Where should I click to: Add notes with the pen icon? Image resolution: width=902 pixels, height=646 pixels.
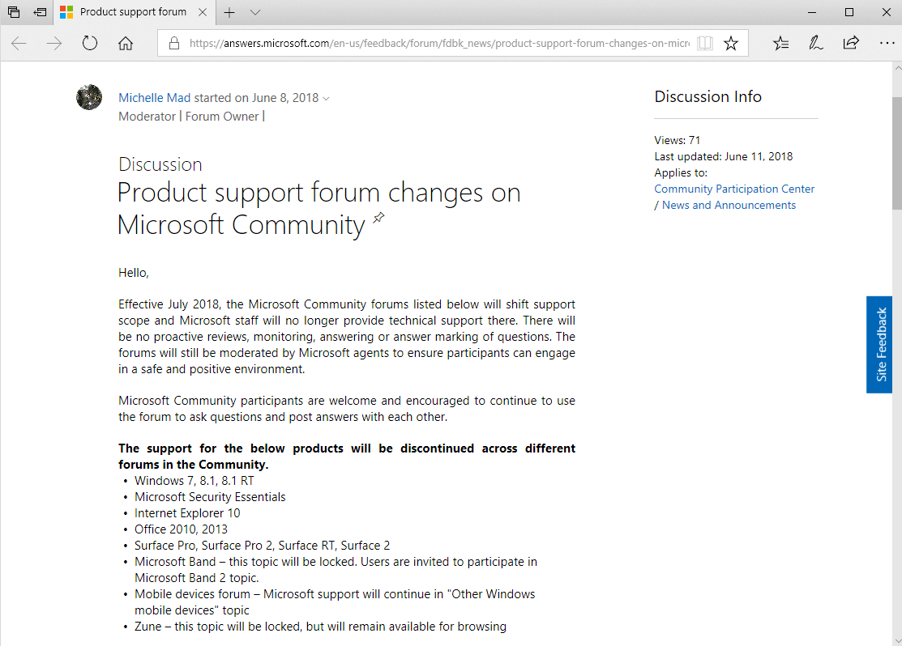click(x=816, y=43)
